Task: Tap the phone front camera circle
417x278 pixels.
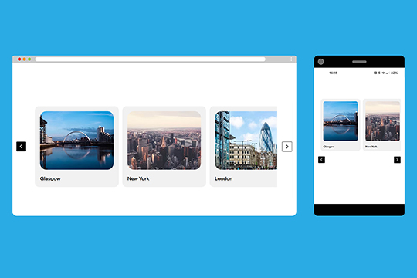Action: pyautogui.click(x=321, y=62)
